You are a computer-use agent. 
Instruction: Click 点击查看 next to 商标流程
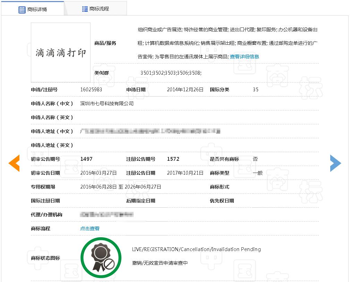pos(90,229)
